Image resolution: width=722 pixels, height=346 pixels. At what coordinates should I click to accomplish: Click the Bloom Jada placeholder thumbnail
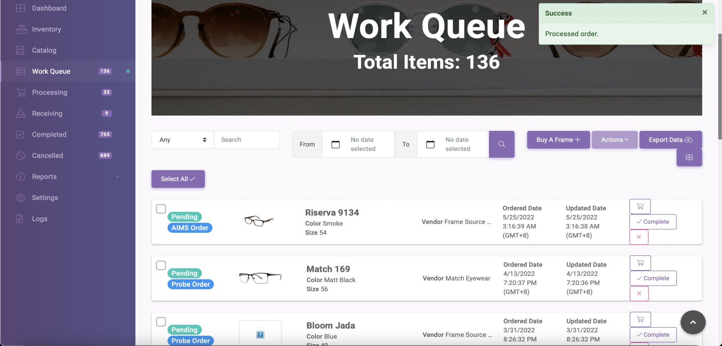click(x=260, y=333)
